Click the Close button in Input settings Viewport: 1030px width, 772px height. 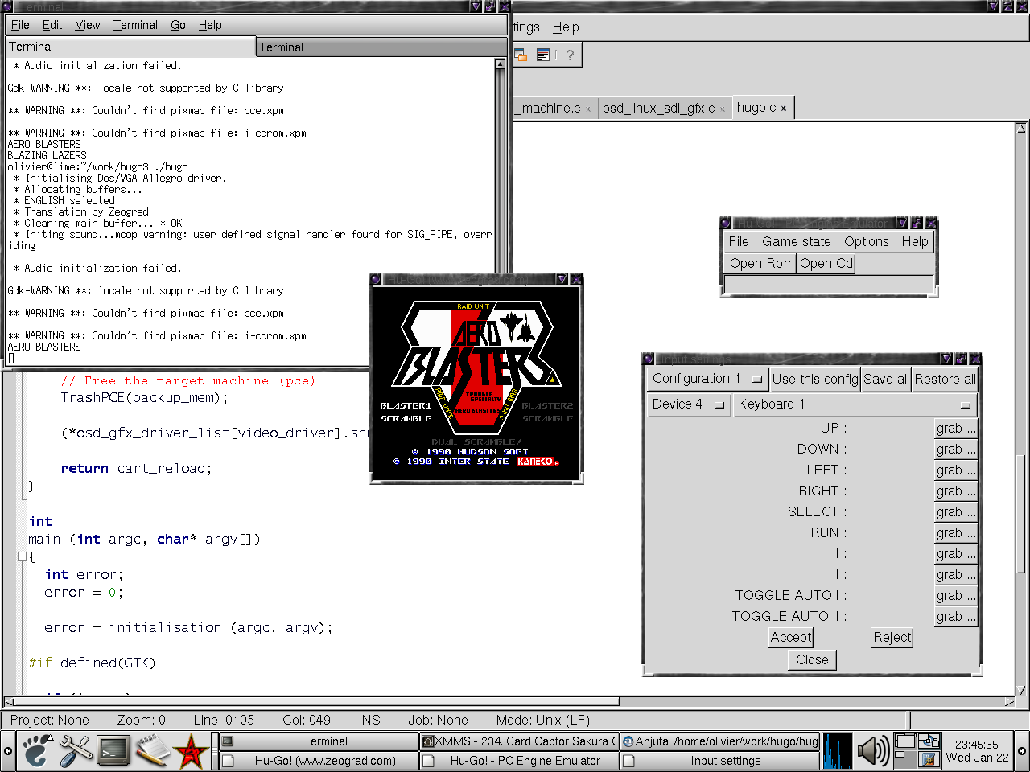click(x=812, y=659)
